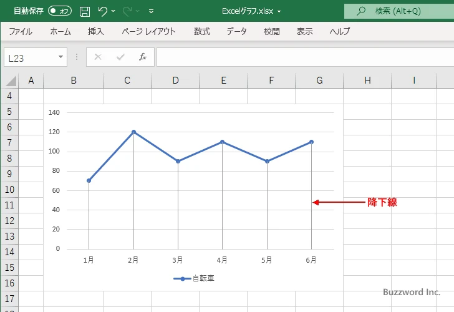
Task: Open the Excelグラフ.xlsx file name dropdown
Action: pyautogui.click(x=279, y=12)
